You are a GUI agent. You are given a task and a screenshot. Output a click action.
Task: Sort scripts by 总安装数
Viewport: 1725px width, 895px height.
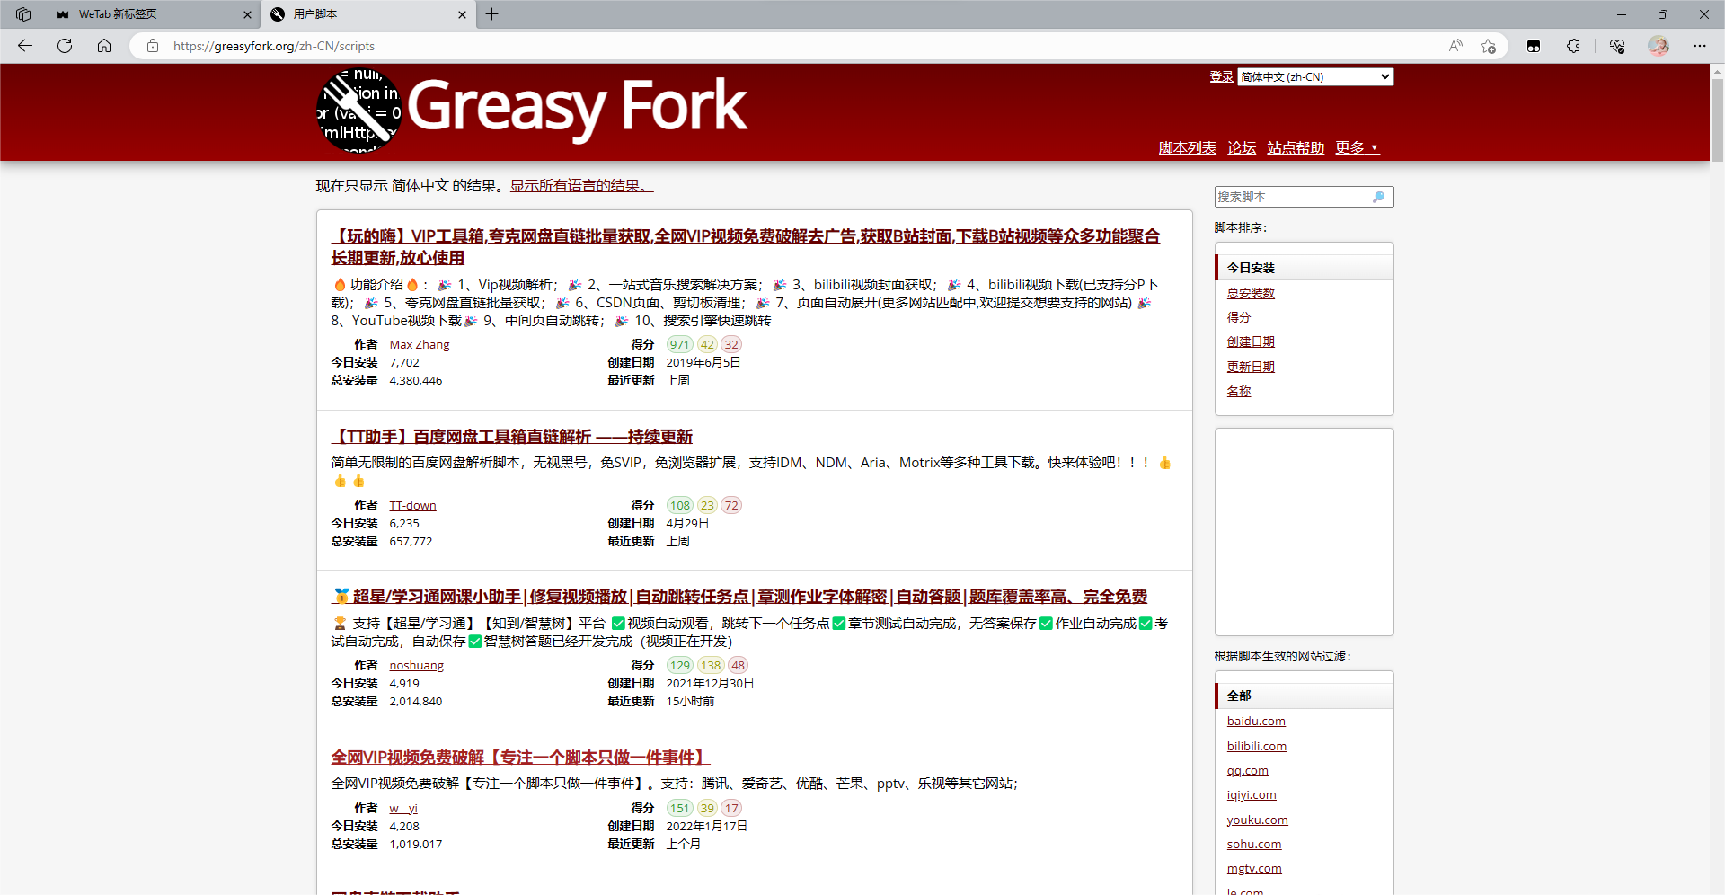click(x=1251, y=294)
